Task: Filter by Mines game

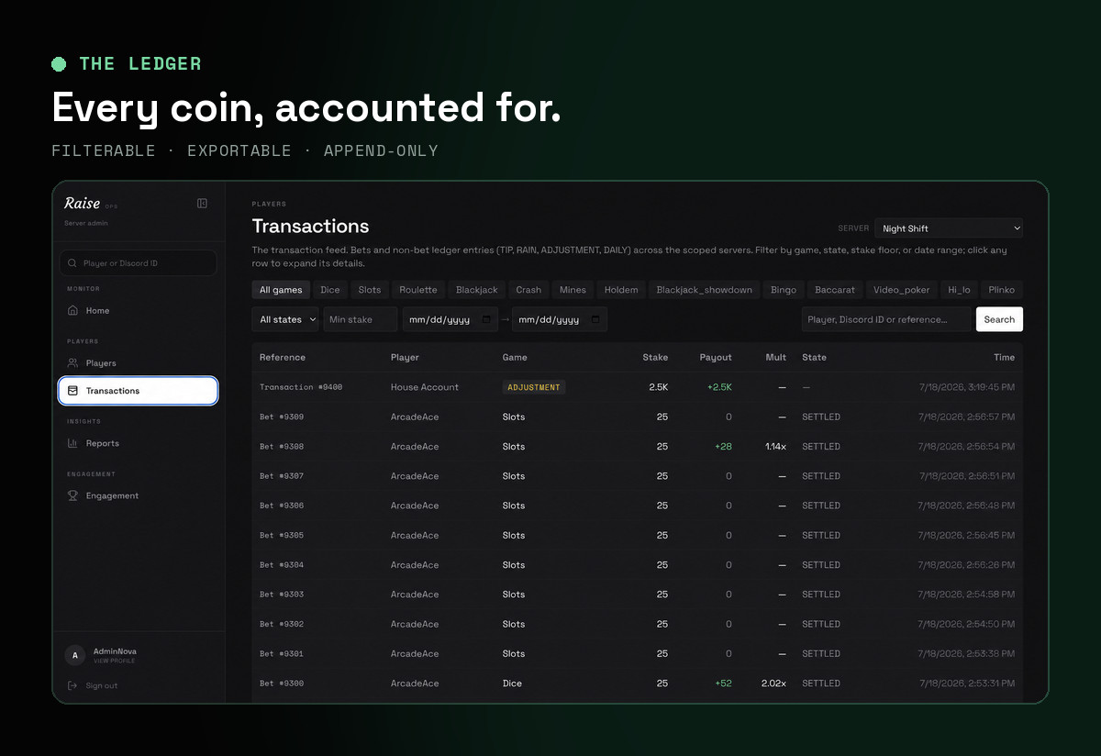Action: pos(573,290)
